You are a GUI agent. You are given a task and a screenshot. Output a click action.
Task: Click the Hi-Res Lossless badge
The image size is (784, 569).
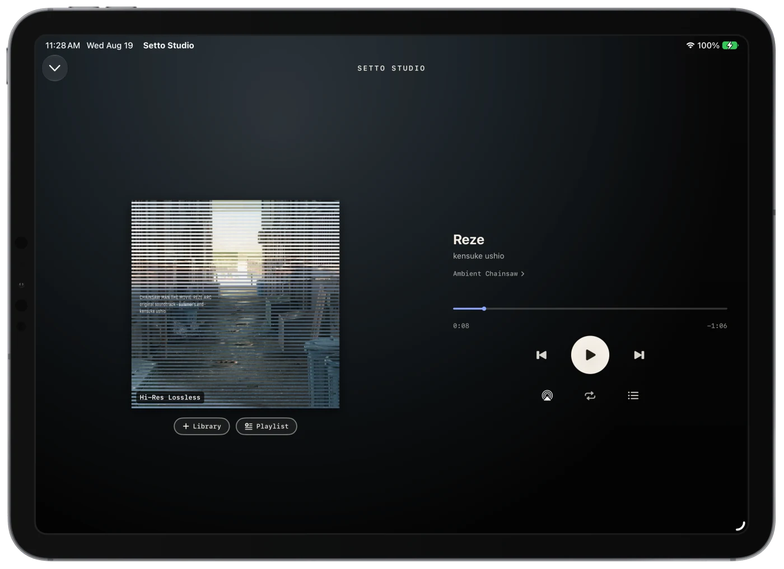point(170,398)
